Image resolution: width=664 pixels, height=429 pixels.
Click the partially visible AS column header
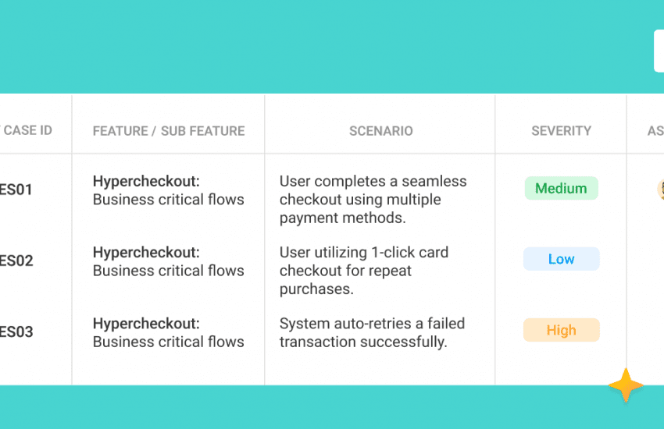pyautogui.click(x=655, y=131)
